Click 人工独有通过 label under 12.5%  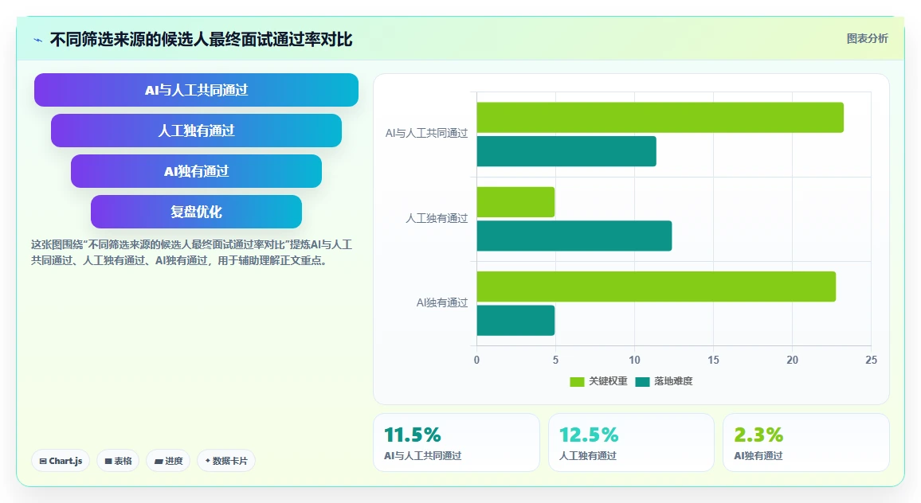pyautogui.click(x=588, y=455)
